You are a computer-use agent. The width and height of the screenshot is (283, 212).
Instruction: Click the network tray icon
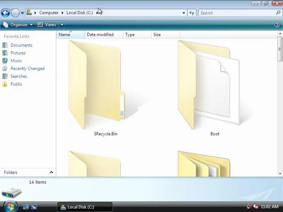[x=249, y=206]
